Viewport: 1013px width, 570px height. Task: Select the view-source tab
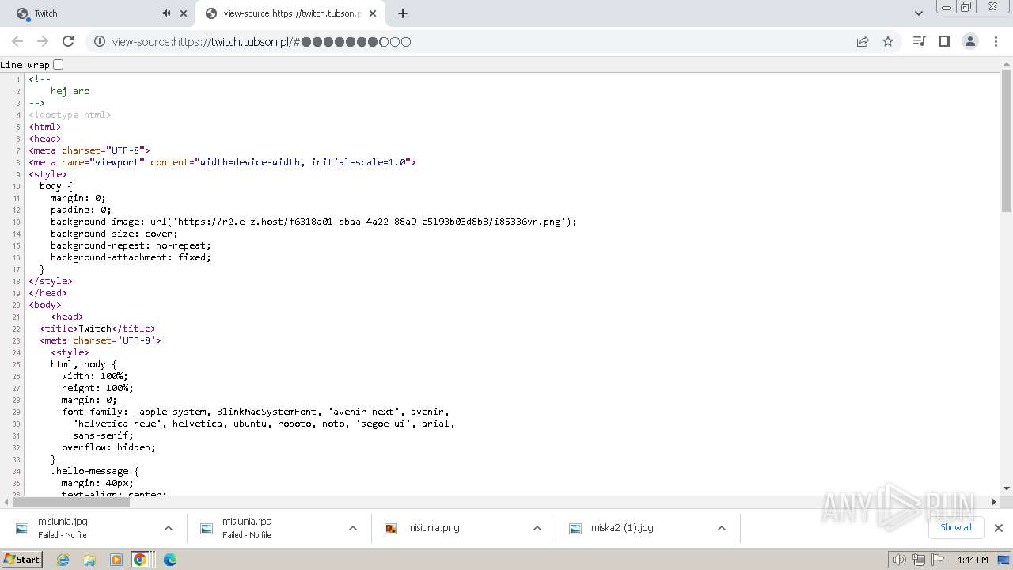click(291, 13)
